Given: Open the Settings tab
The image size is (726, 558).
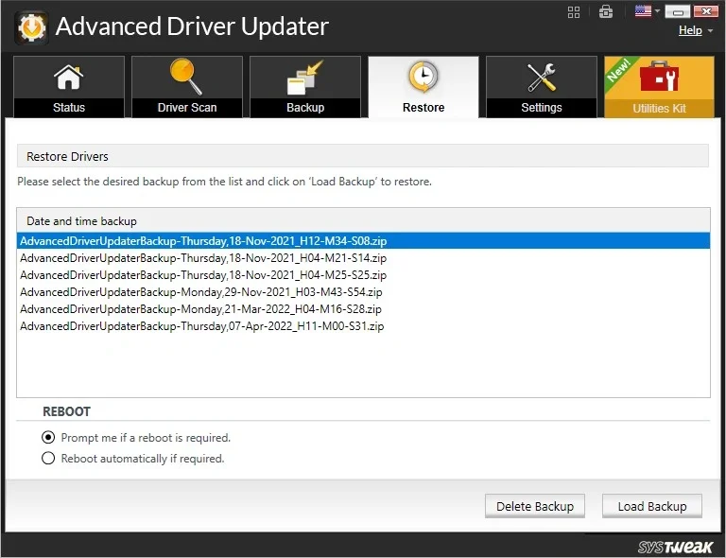Looking at the screenshot, I should click(x=542, y=87).
